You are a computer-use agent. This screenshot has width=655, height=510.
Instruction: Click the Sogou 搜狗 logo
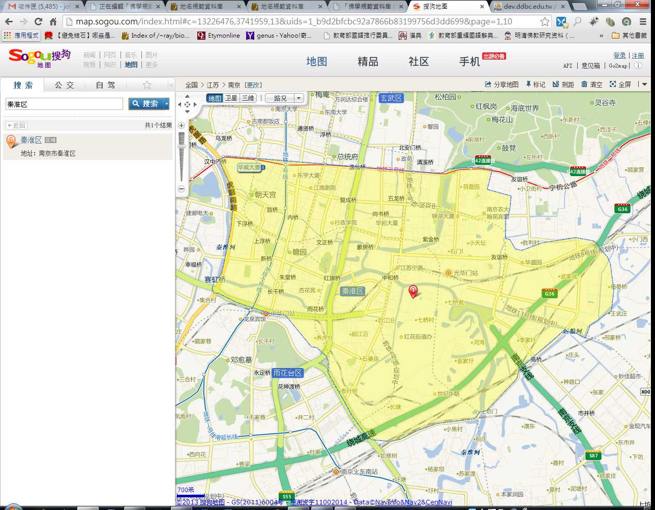pos(39,58)
